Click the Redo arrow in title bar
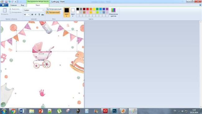This screenshot has height=114, width=202. pyautogui.click(x=12, y=2)
